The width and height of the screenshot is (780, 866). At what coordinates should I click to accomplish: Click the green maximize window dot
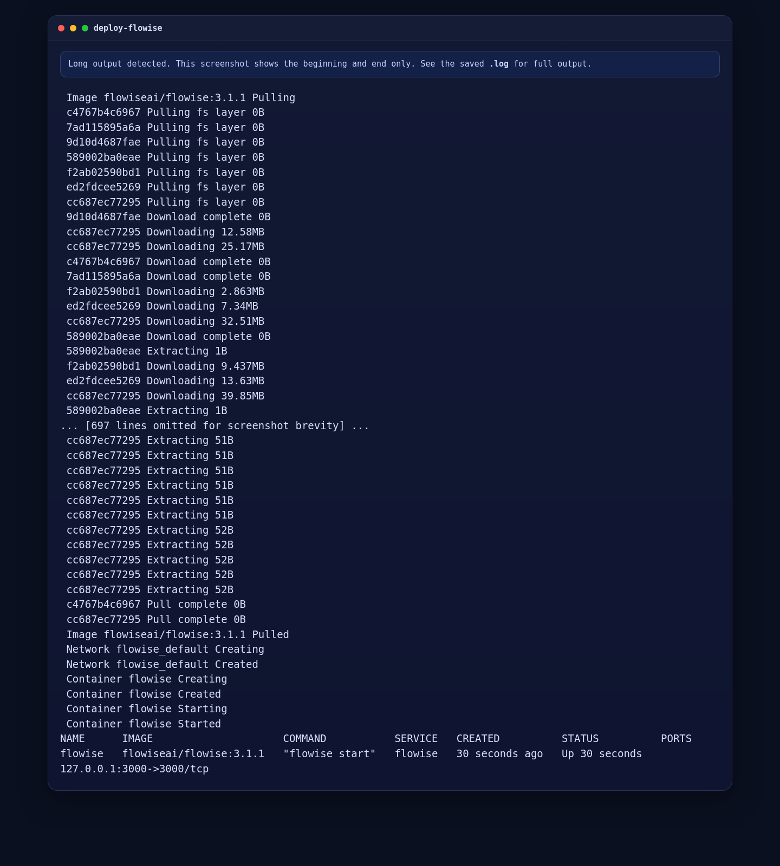[x=85, y=28]
